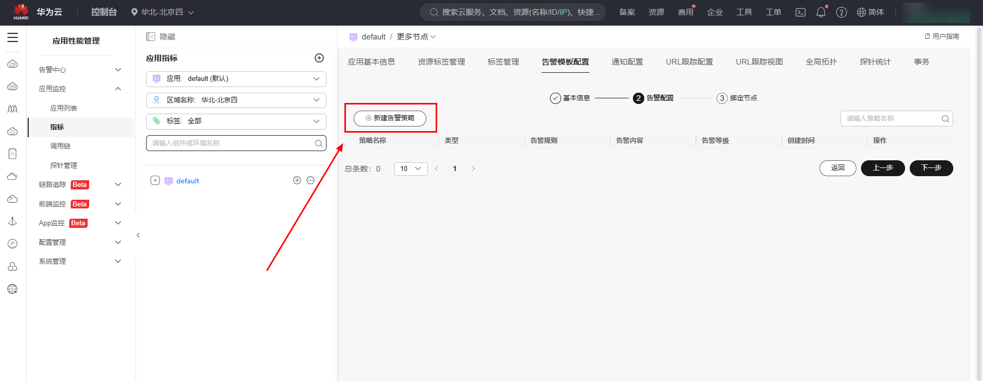Screen dimensions: 983x381
Task: Click the 隐藏 panel collapse icon
Action: pyautogui.click(x=151, y=37)
